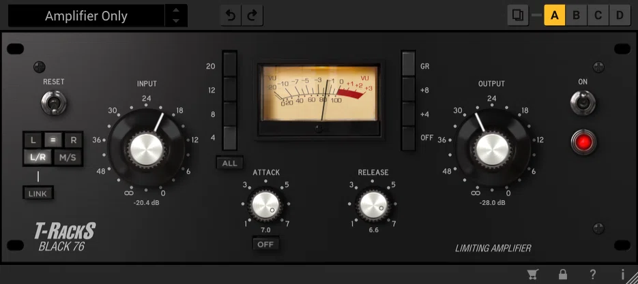Click the input value '-20.4 dB'
This screenshot has height=284, width=638.
(147, 202)
